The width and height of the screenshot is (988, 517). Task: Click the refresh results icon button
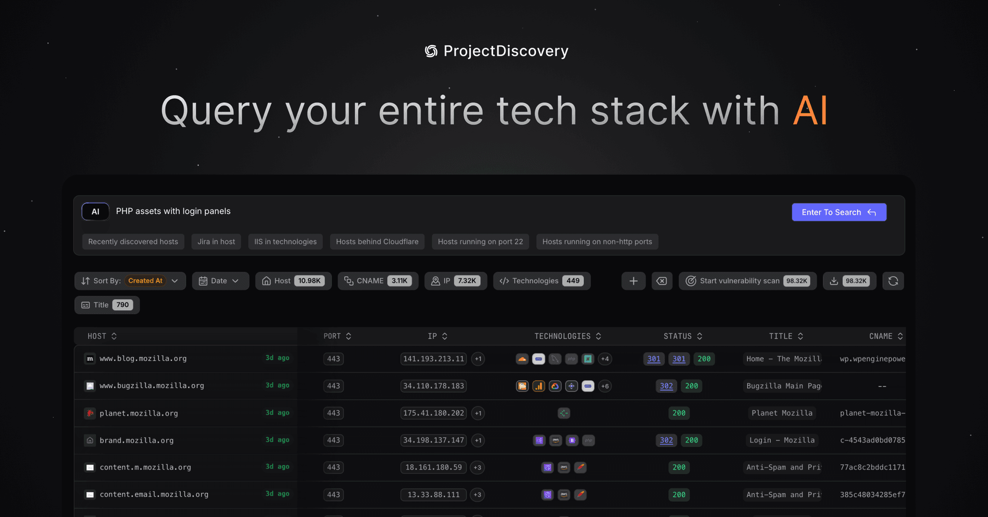[x=893, y=281]
